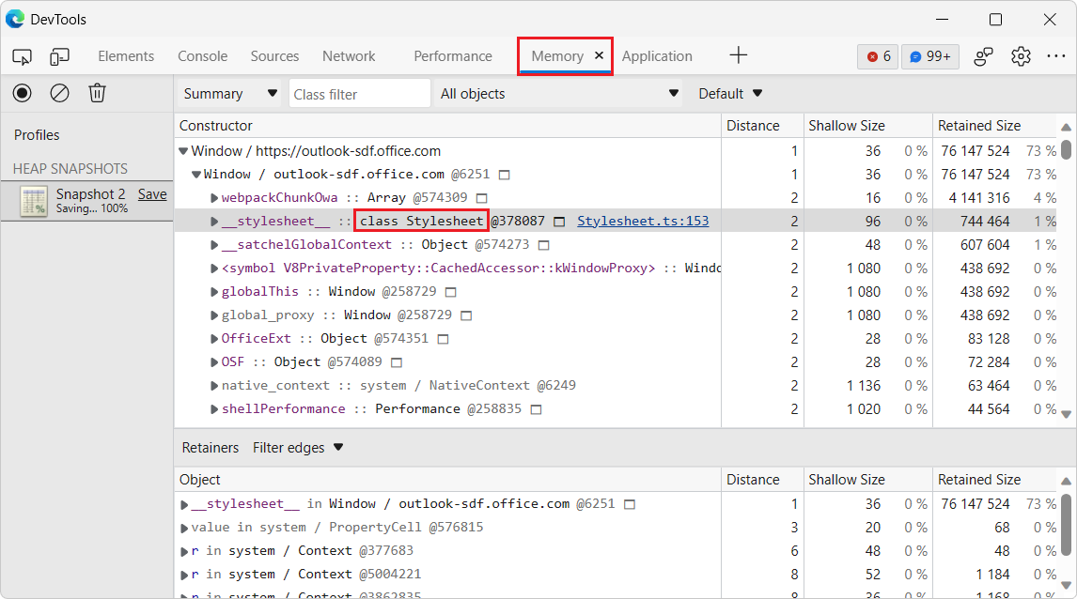1077x599 pixels.
Task: Start recording a new heap snapshot
Action: [x=21, y=93]
